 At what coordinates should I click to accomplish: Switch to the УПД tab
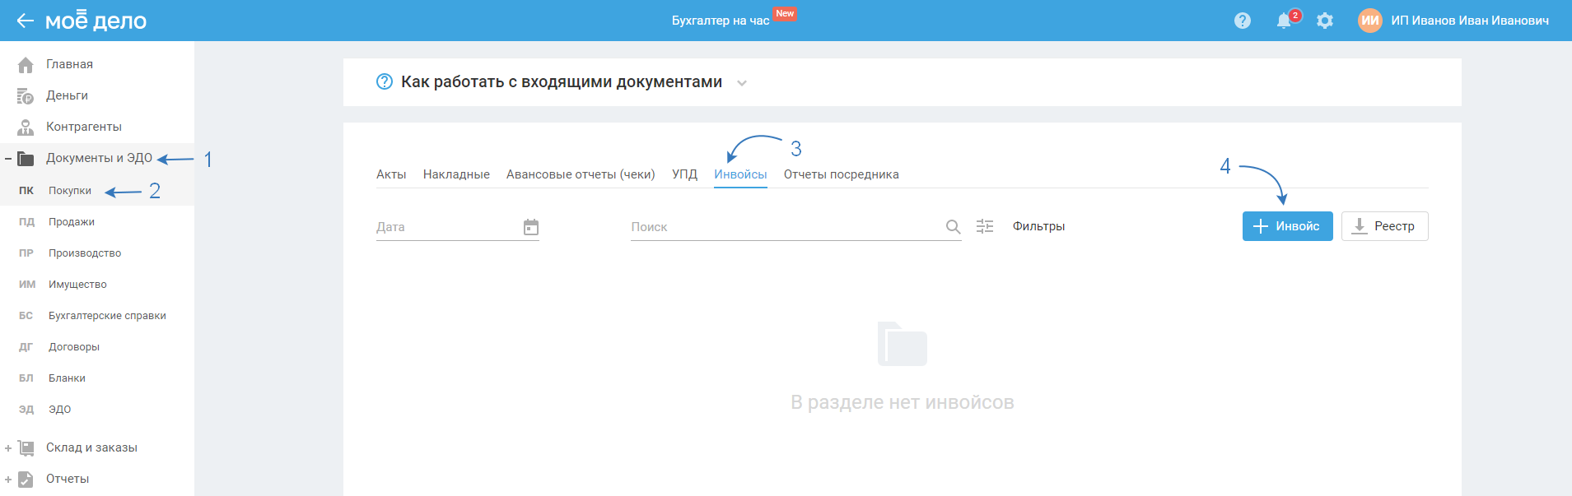click(x=684, y=174)
